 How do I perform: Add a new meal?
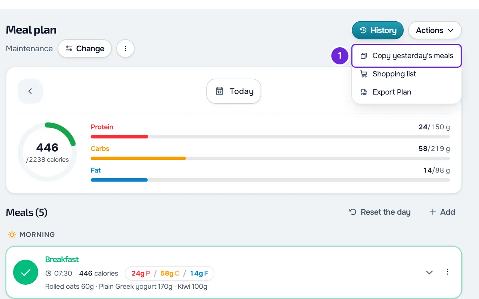click(x=442, y=212)
